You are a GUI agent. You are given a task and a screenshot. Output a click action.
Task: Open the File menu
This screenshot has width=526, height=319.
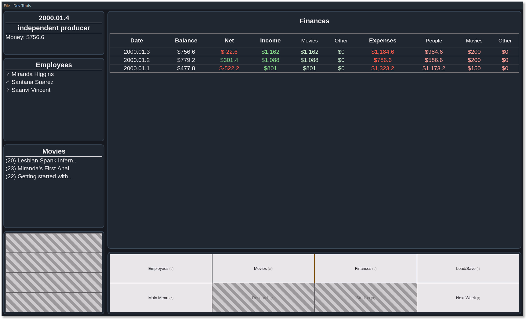pyautogui.click(x=7, y=5)
